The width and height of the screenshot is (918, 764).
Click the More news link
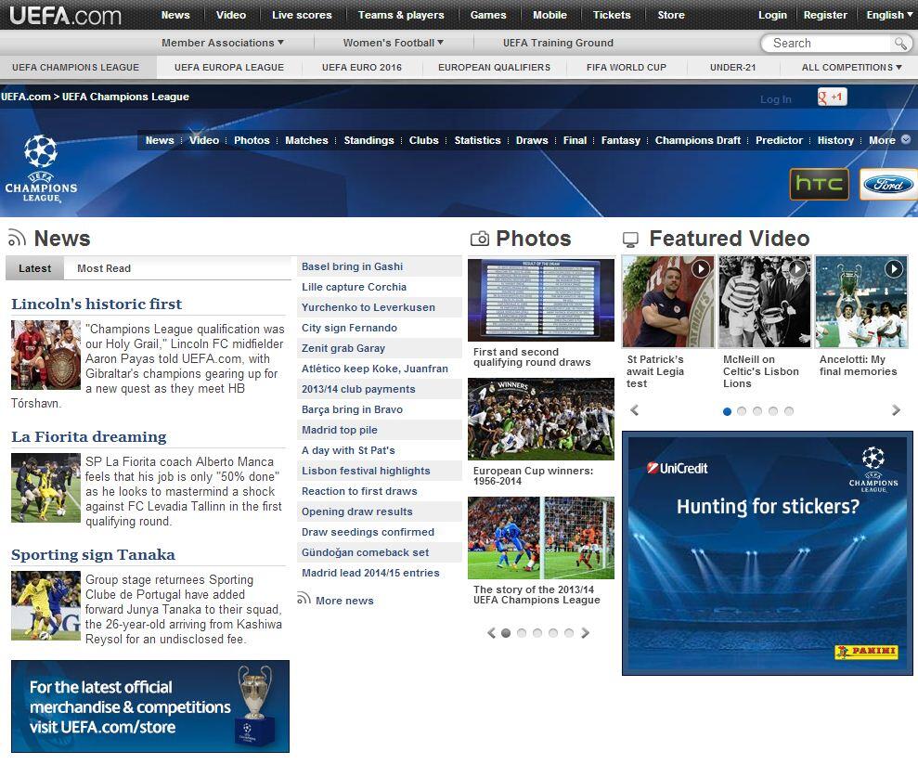[x=344, y=601]
